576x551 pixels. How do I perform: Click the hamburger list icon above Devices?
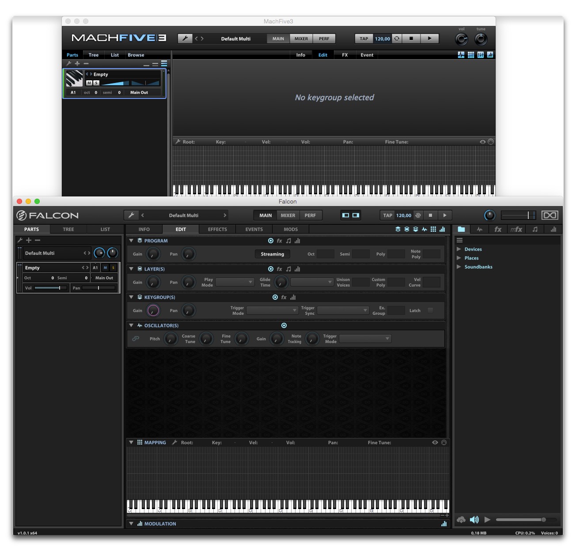pos(459,240)
